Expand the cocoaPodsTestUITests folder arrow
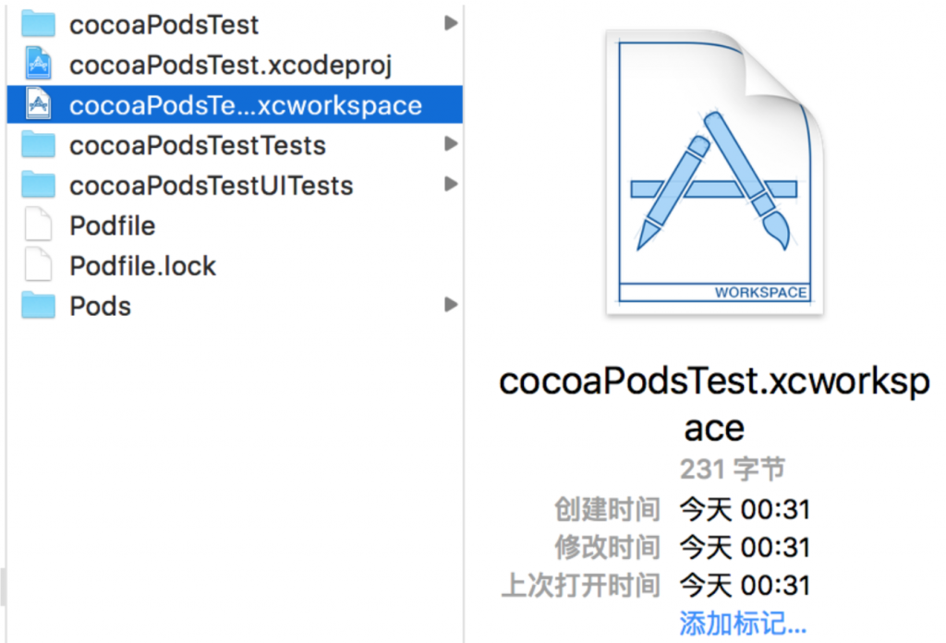The width and height of the screenshot is (946, 643). (x=450, y=184)
